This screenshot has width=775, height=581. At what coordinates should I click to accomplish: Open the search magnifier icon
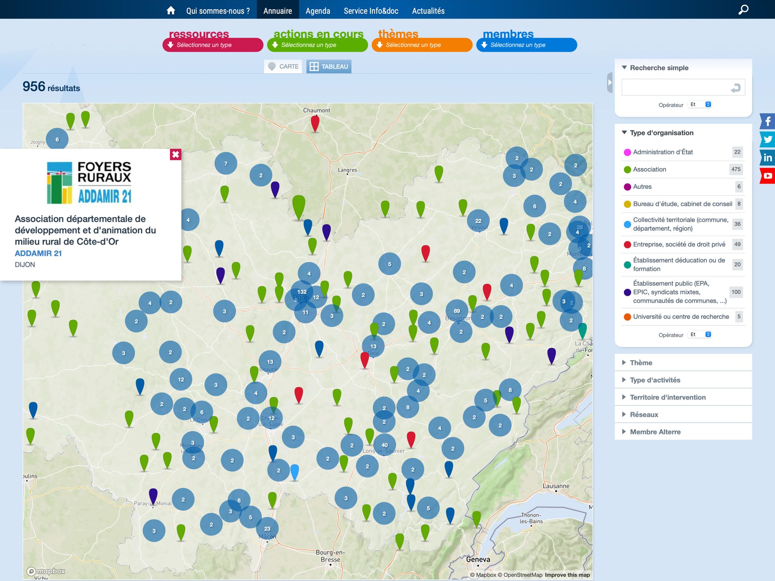click(743, 10)
